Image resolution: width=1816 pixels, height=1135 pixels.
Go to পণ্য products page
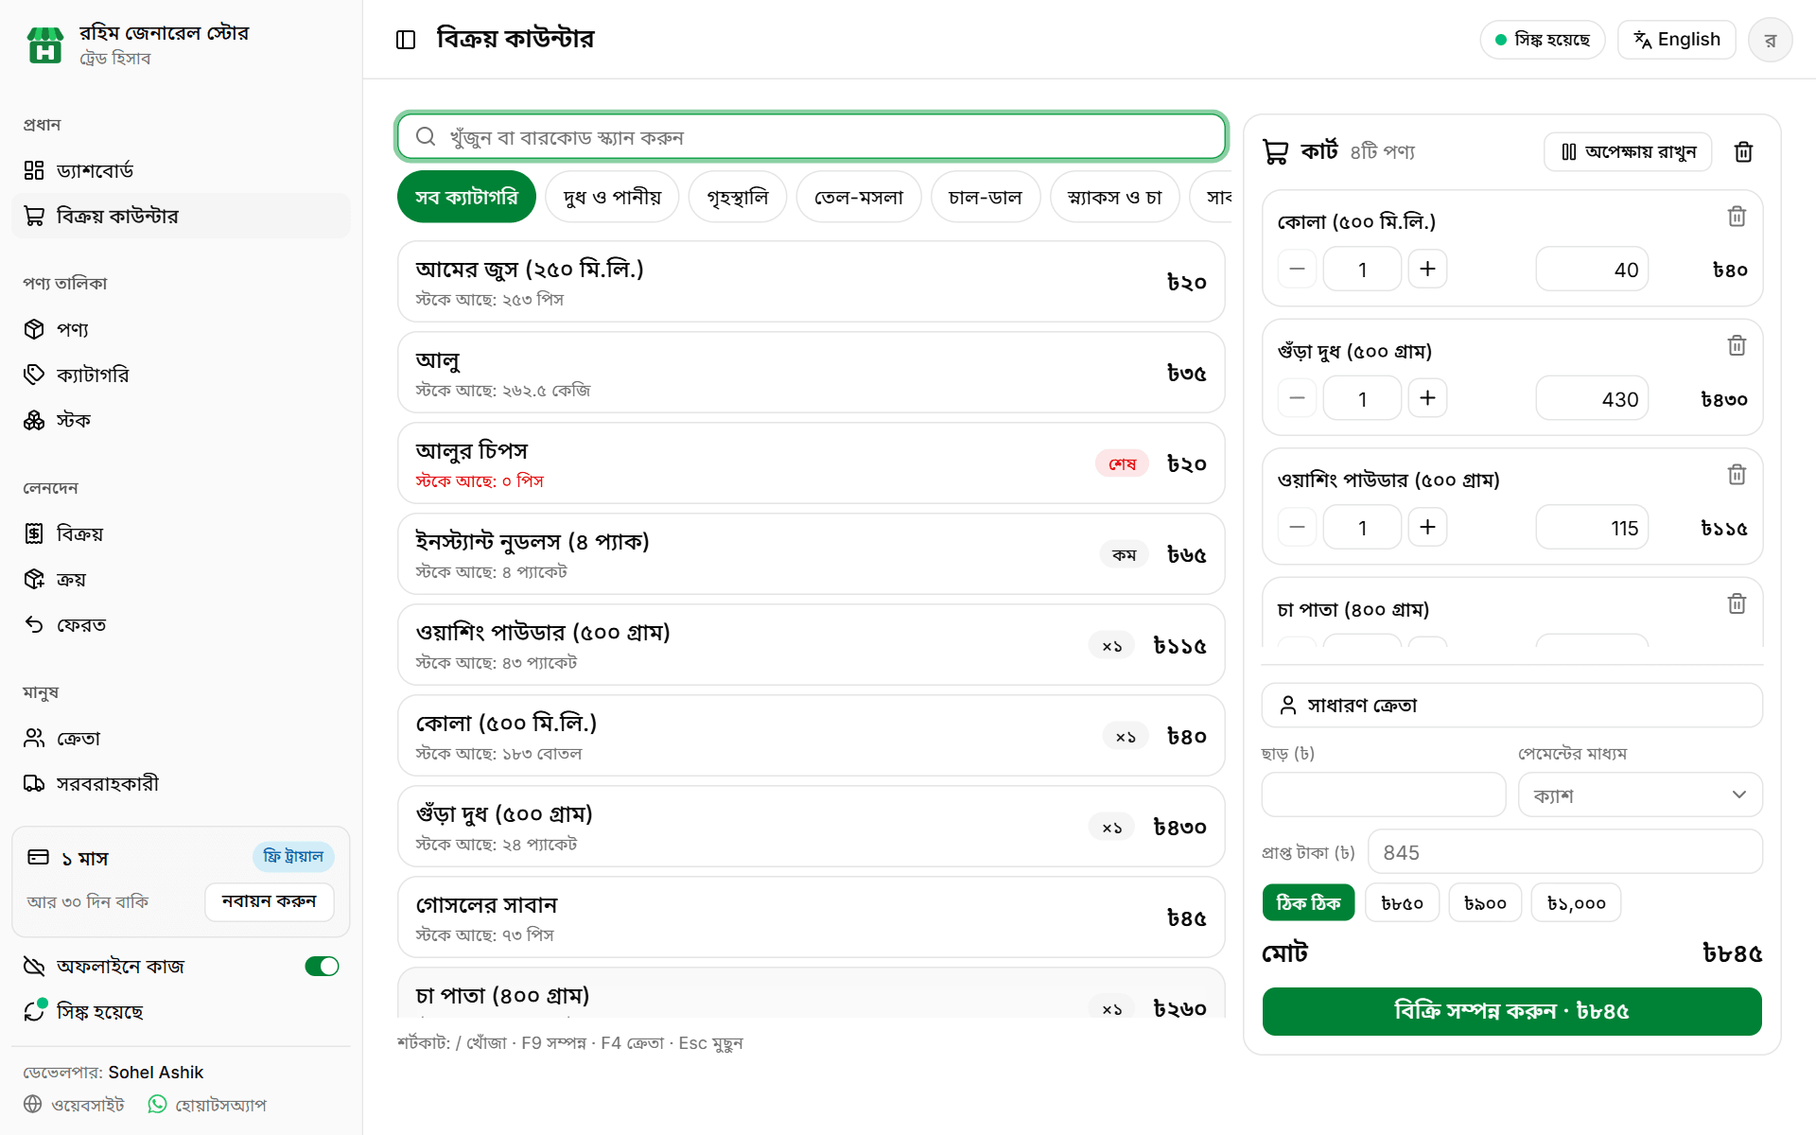click(x=181, y=329)
